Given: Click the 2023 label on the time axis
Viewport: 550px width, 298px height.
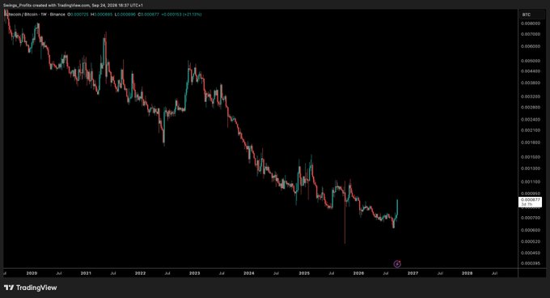Looking at the screenshot, I should [195, 273].
